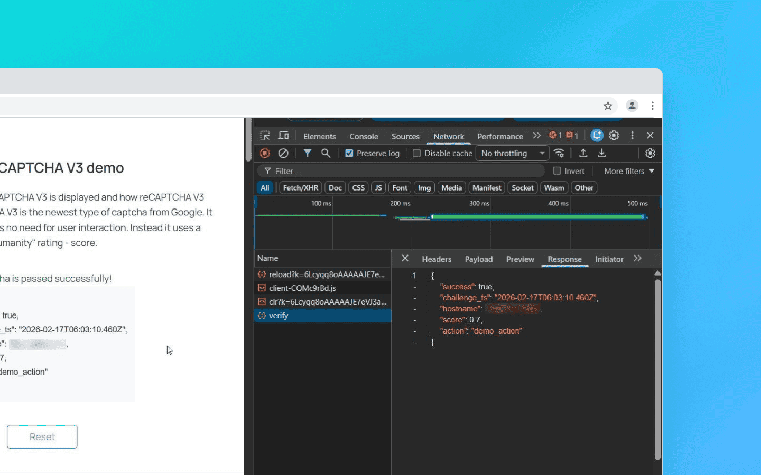
Task: Filter by Media requests
Action: 451,188
